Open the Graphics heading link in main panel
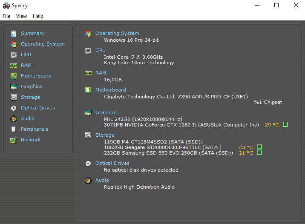The height and width of the screenshot is (224, 305). (x=106, y=112)
